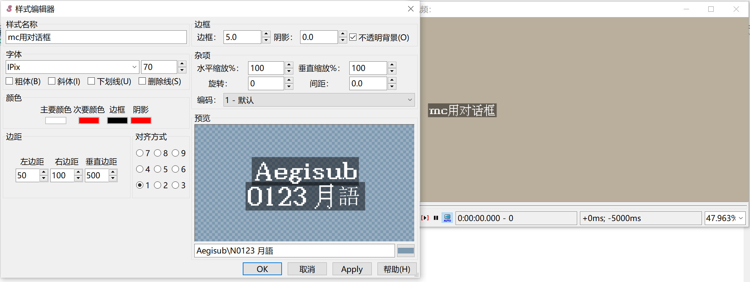
Task: Click outline width field 5.0
Action: (242, 37)
